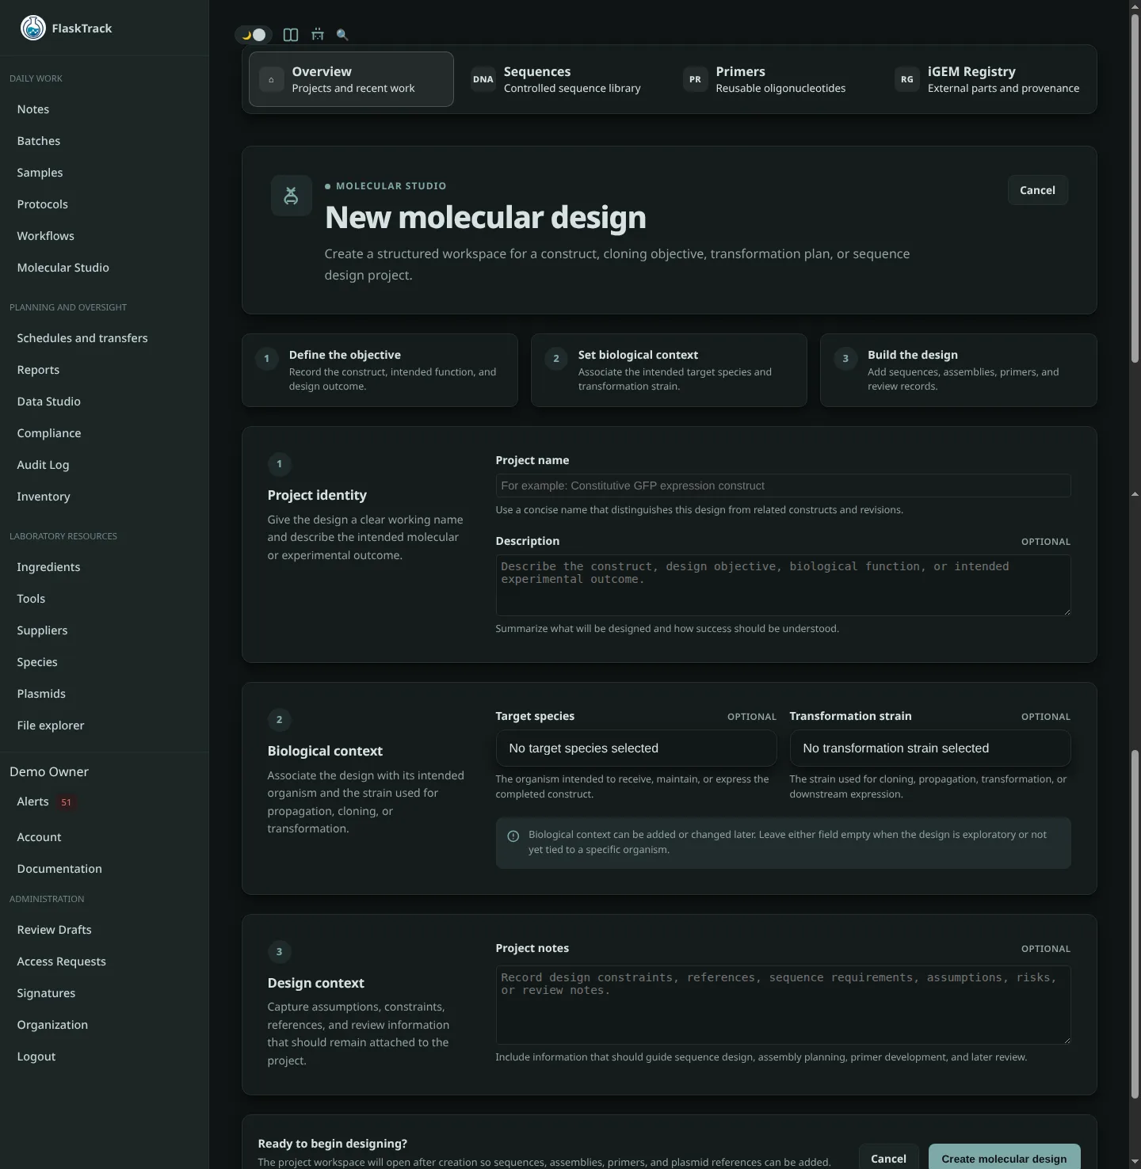Click the DNA helix icon beside New molecular design
Image resolution: width=1141 pixels, height=1169 pixels.
(x=291, y=196)
